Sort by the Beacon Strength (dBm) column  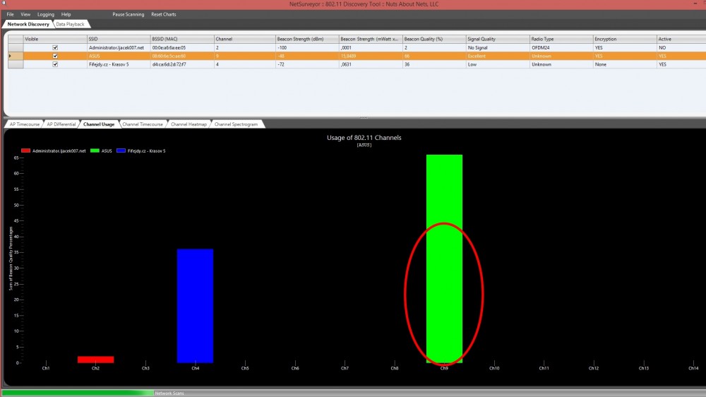[306, 39]
